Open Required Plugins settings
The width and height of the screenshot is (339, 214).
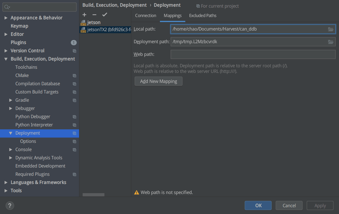point(32,174)
